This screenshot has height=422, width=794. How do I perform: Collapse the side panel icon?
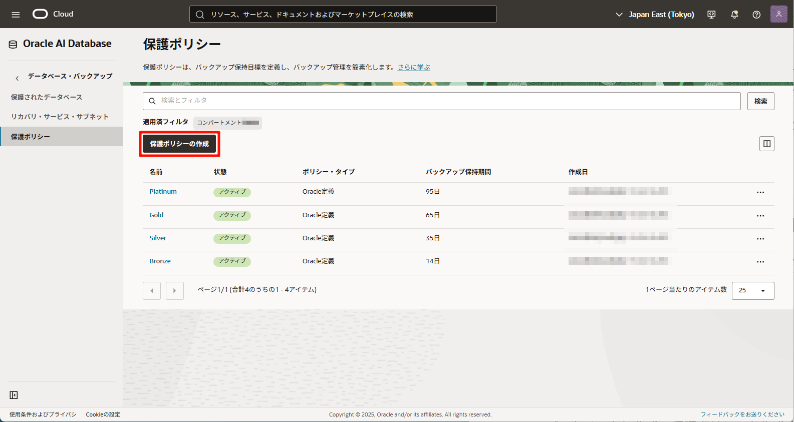tap(14, 395)
